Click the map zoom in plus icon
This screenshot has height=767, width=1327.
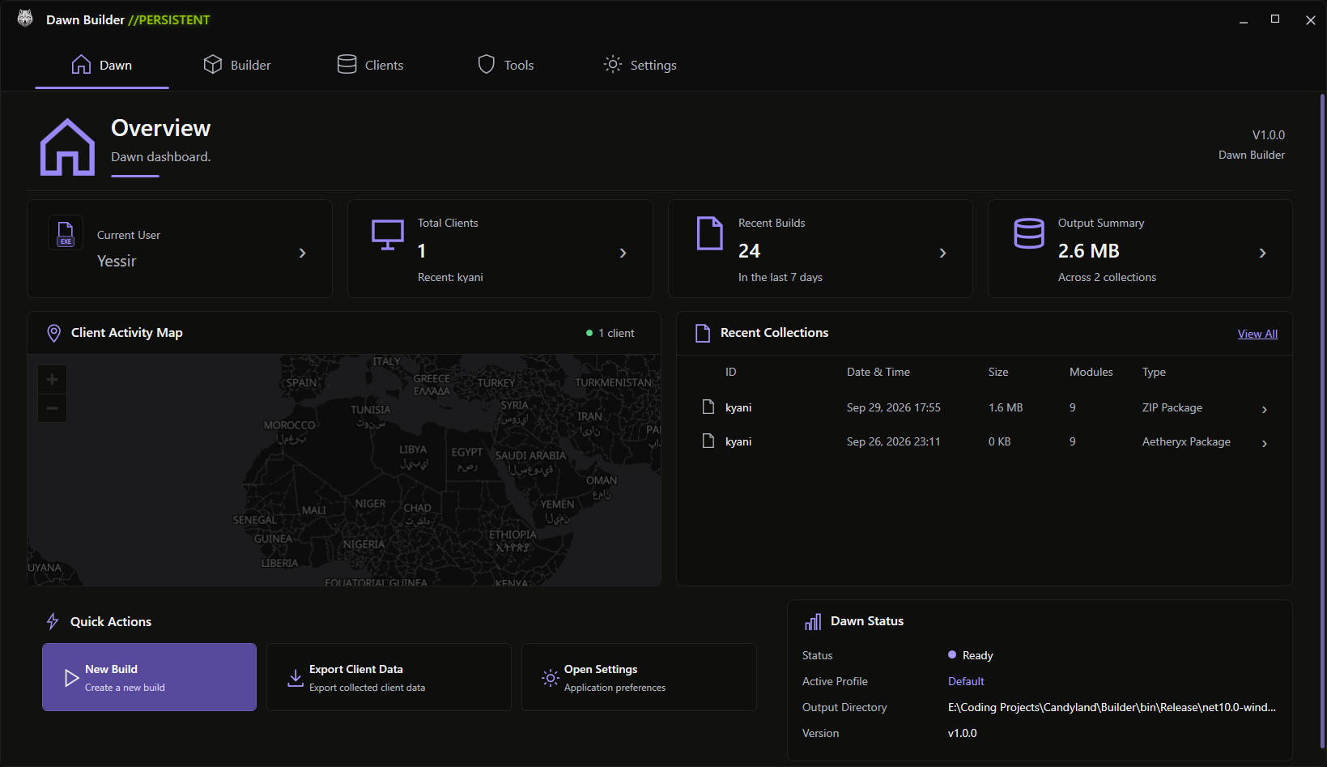pyautogui.click(x=52, y=379)
